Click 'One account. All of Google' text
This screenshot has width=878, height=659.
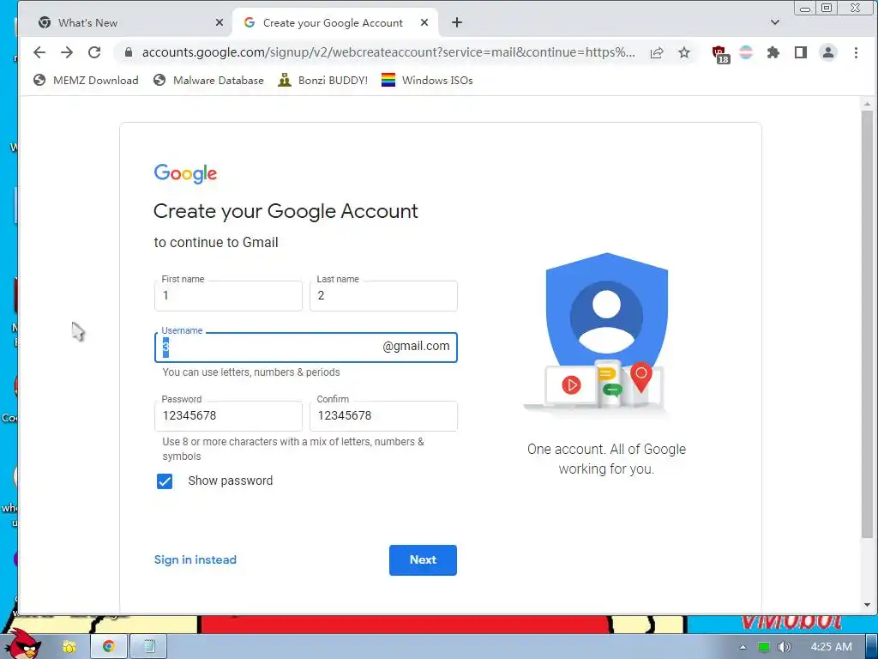point(606,450)
